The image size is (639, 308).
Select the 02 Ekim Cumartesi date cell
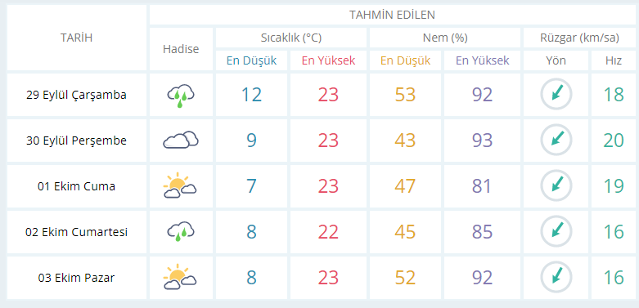(x=77, y=232)
